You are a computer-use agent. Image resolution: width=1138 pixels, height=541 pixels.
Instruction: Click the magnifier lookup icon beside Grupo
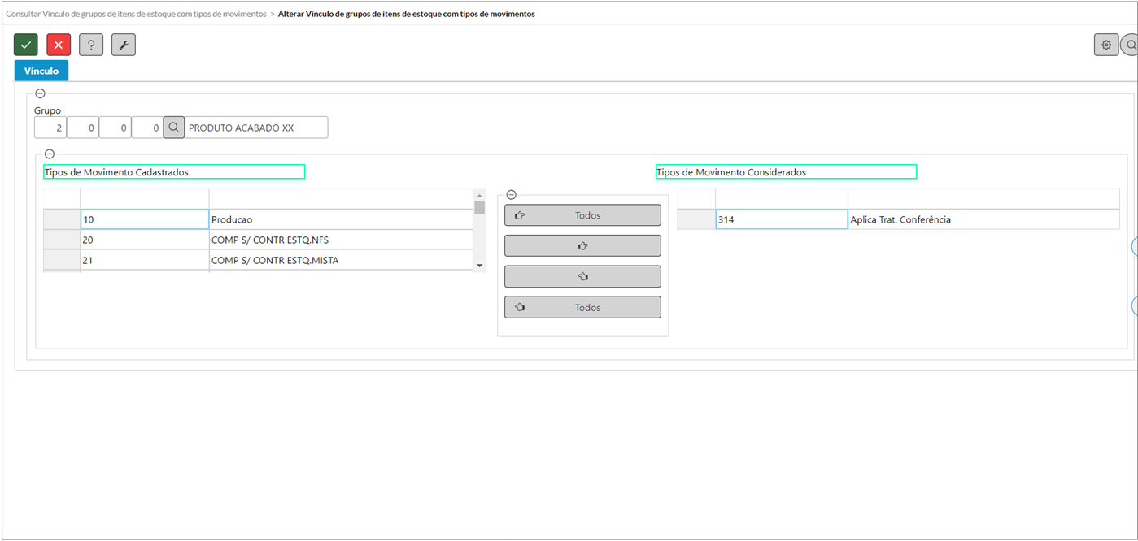173,128
